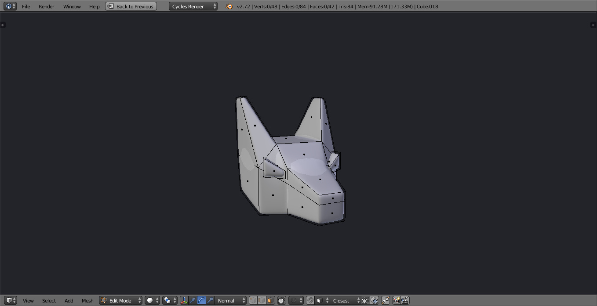Open the 3D View editor type selector
This screenshot has height=306, width=597.
[11, 300]
